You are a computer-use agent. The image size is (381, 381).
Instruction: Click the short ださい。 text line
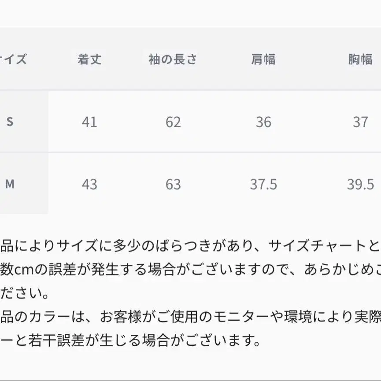(25, 292)
